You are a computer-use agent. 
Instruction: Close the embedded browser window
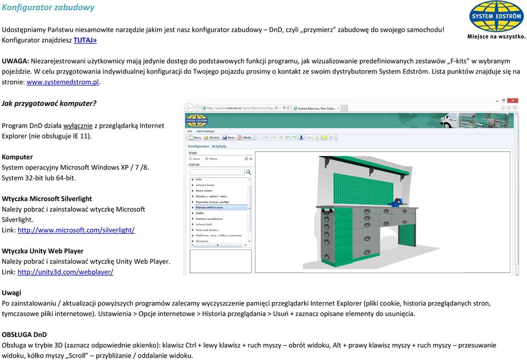click(513, 100)
